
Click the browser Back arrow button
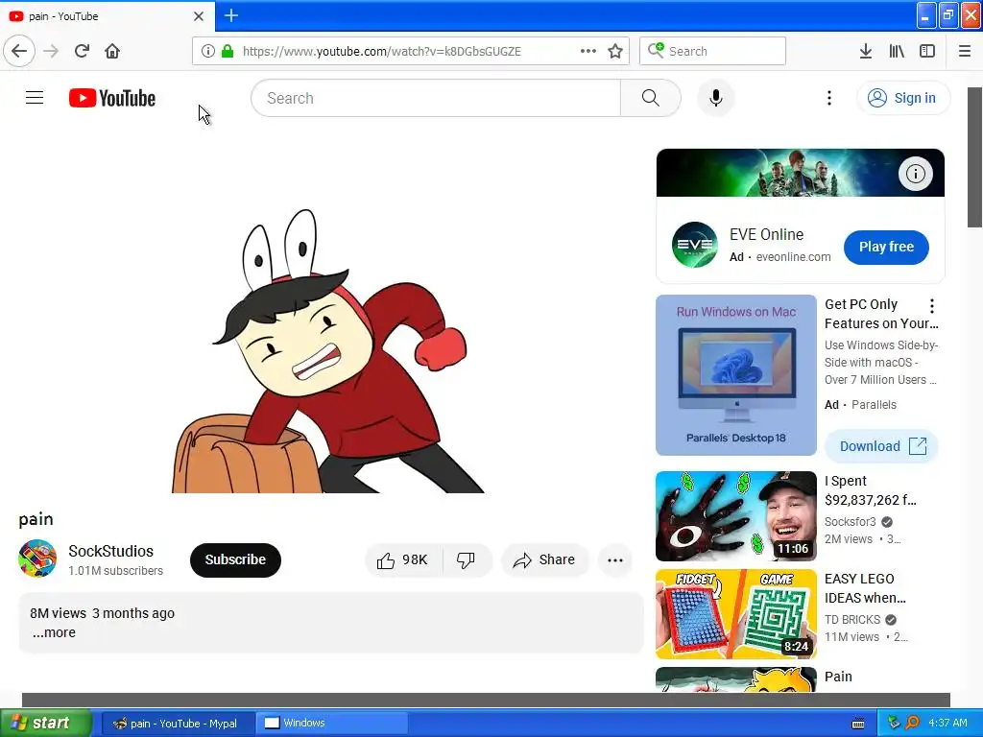[19, 51]
